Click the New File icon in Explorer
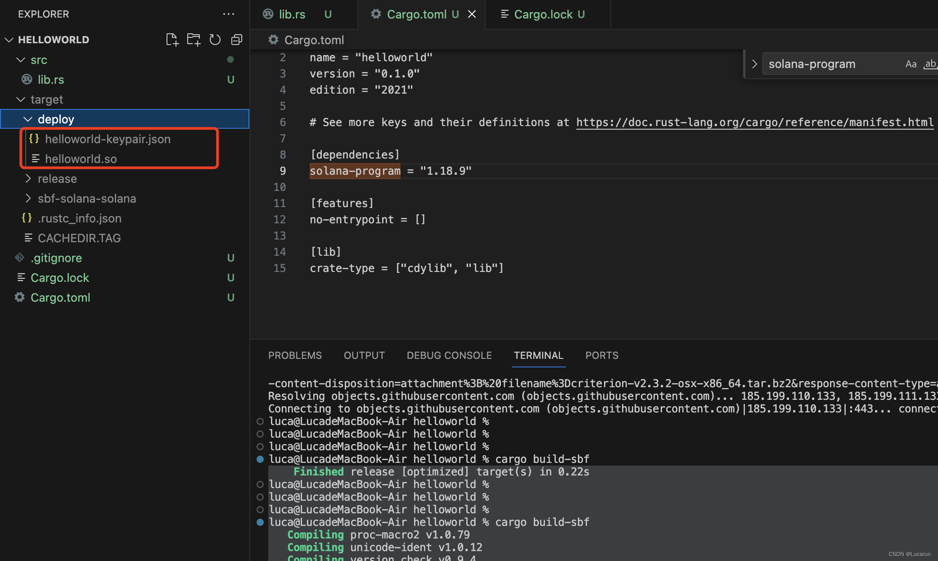 pyautogui.click(x=172, y=40)
